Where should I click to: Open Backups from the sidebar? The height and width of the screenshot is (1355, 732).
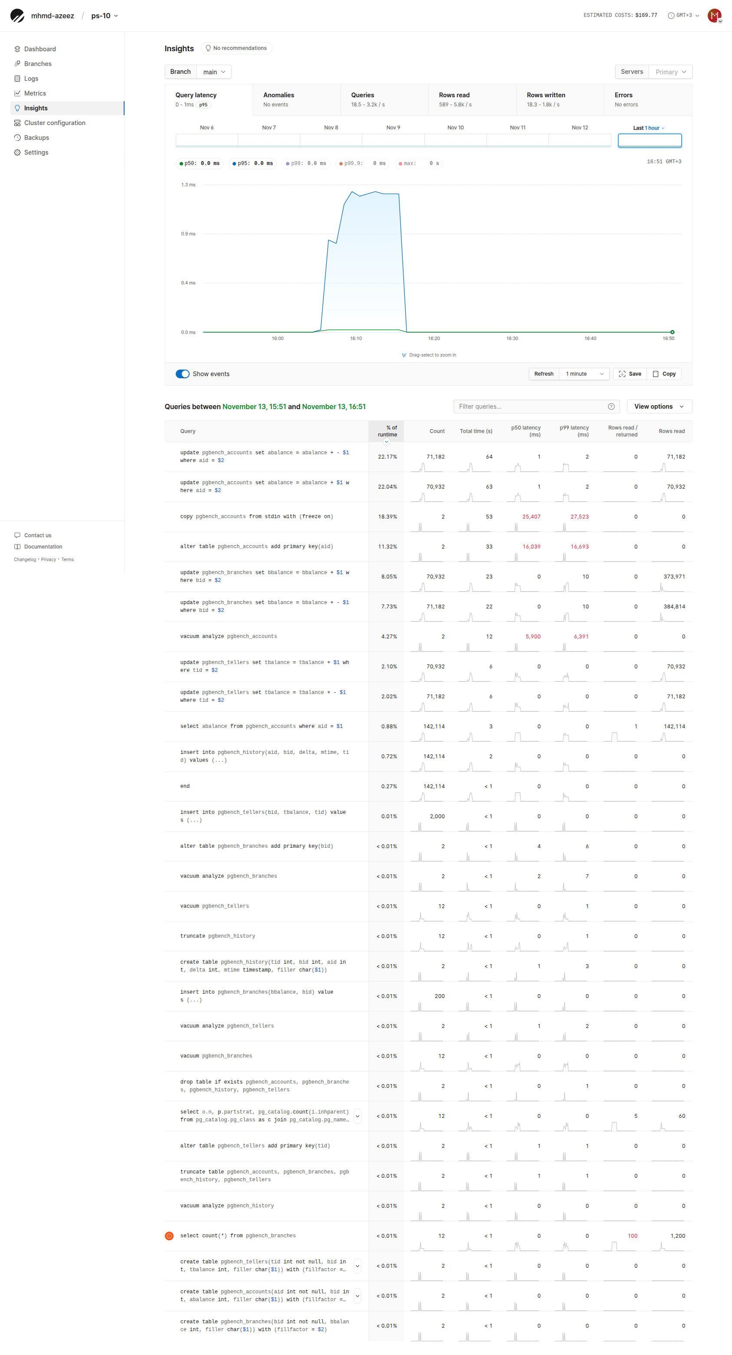37,137
